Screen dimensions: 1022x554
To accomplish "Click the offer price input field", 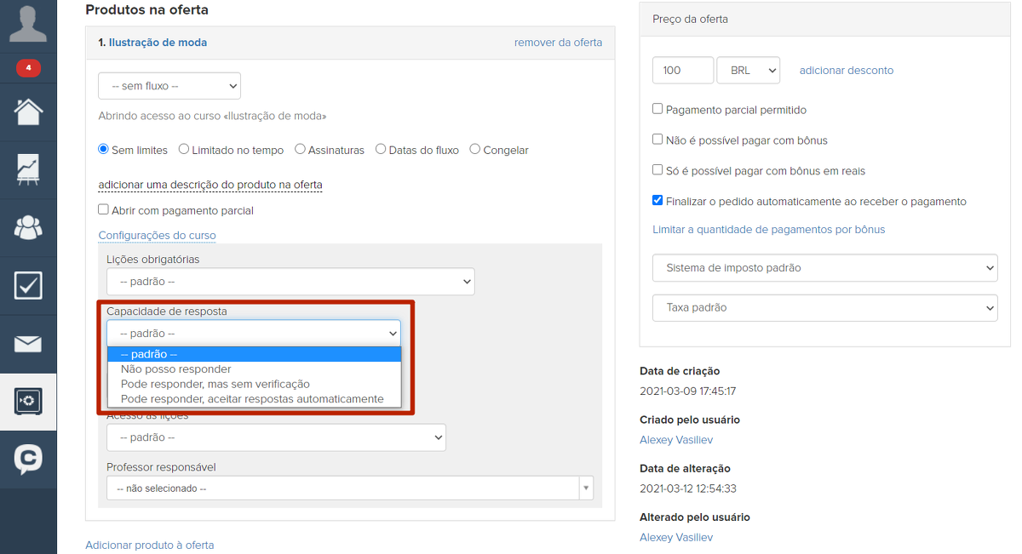I will pyautogui.click(x=683, y=71).
